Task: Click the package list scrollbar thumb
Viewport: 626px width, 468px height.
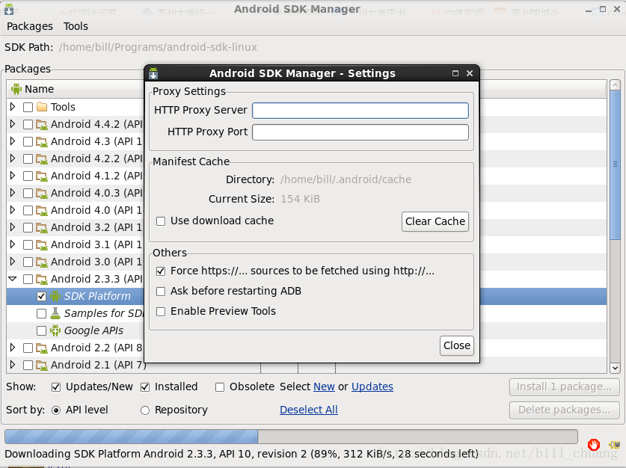Action: point(615,164)
